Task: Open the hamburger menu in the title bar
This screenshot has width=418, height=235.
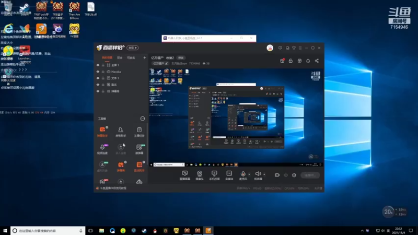Action: 300,48
